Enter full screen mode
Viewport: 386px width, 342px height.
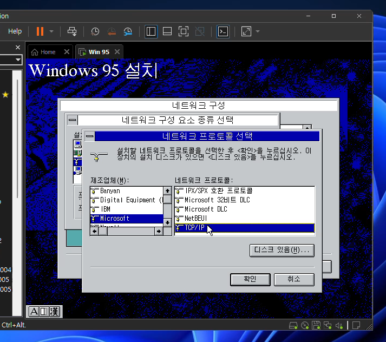[184, 31]
